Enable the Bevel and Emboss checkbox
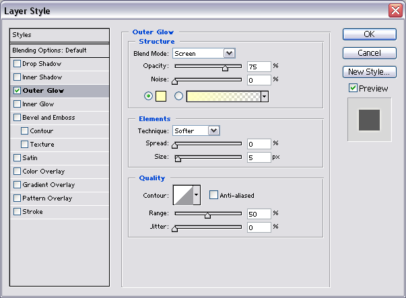The height and width of the screenshot is (298, 406). [17, 118]
